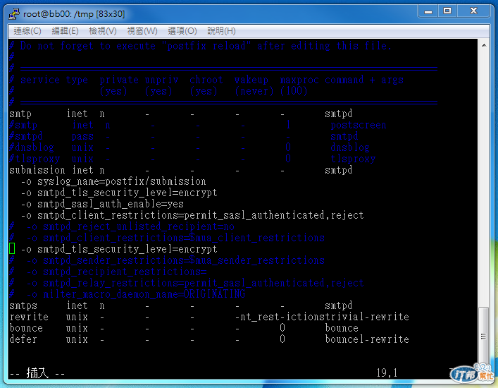Click the 'rewrite' service name
498x388 pixels.
point(29,317)
